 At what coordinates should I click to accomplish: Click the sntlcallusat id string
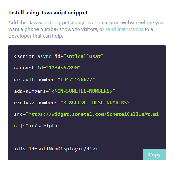click(x=84, y=56)
